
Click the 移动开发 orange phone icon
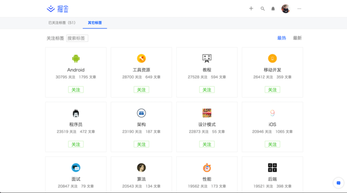(272, 58)
